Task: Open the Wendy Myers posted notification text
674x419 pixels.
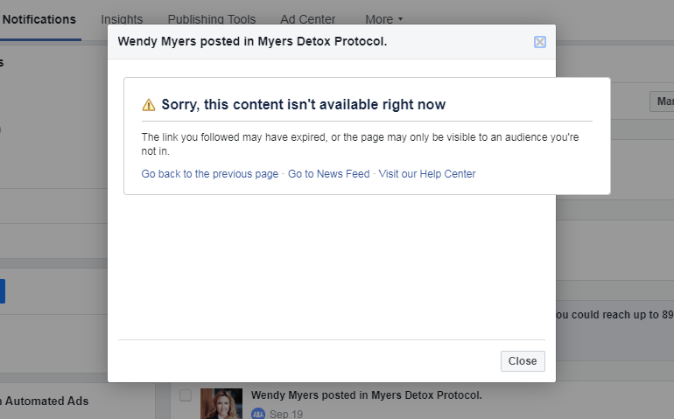Action: (x=366, y=395)
